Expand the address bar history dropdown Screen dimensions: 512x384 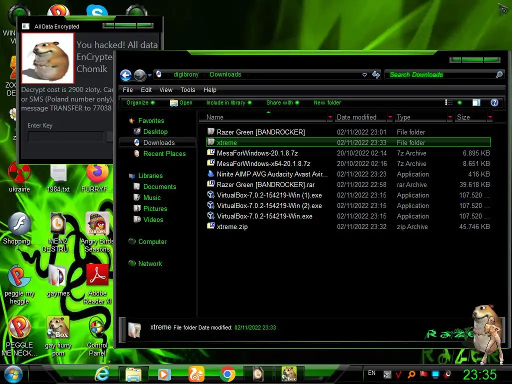364,75
